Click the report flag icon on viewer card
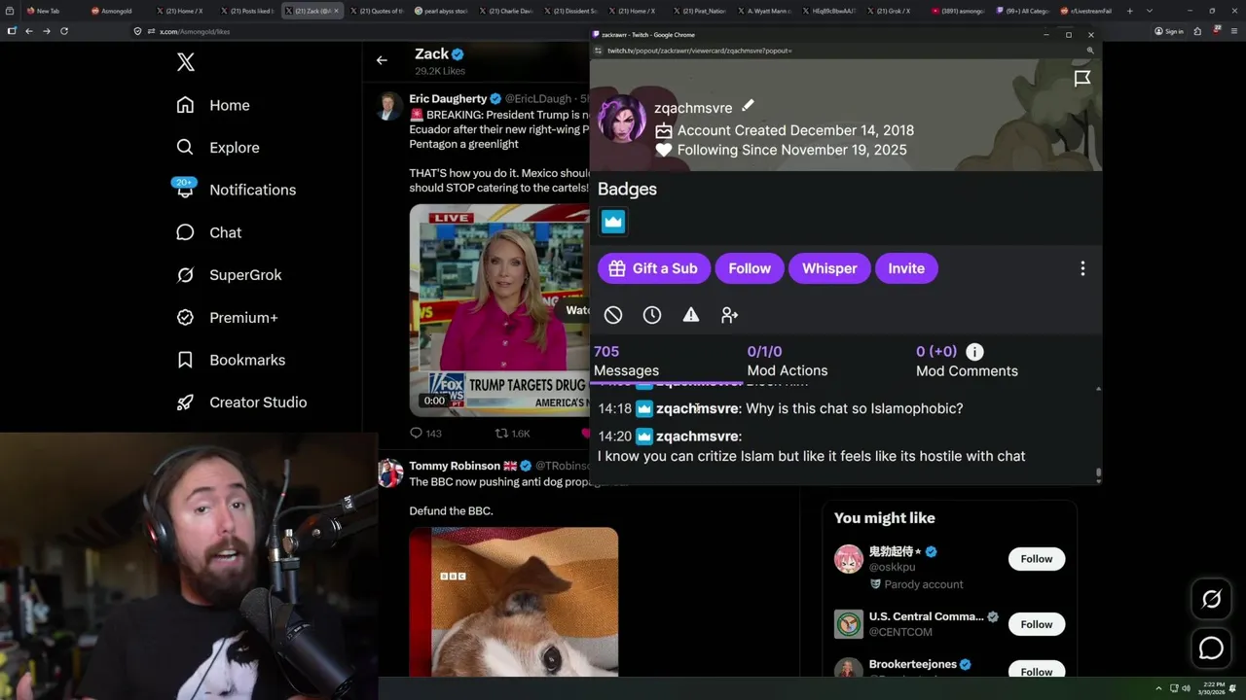The image size is (1246, 700). pos(1081,79)
